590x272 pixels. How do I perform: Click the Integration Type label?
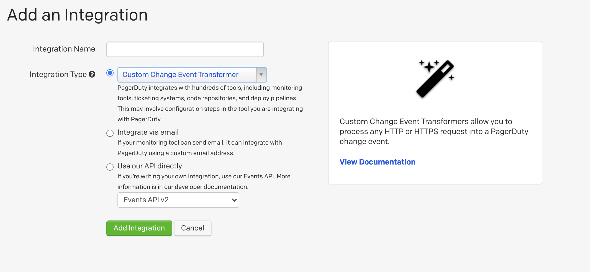point(58,75)
